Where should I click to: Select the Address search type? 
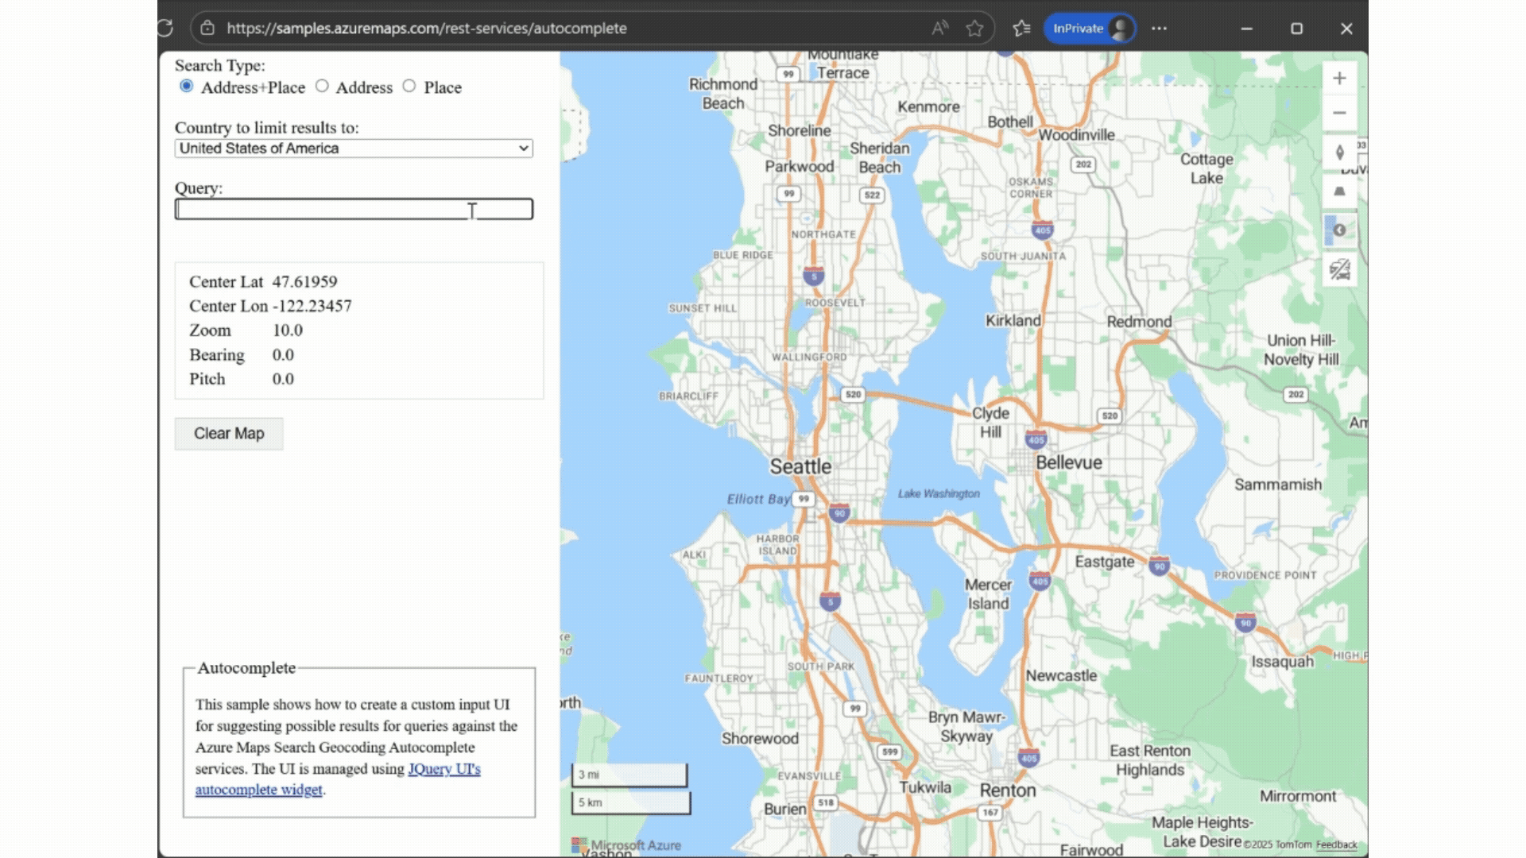tap(322, 86)
